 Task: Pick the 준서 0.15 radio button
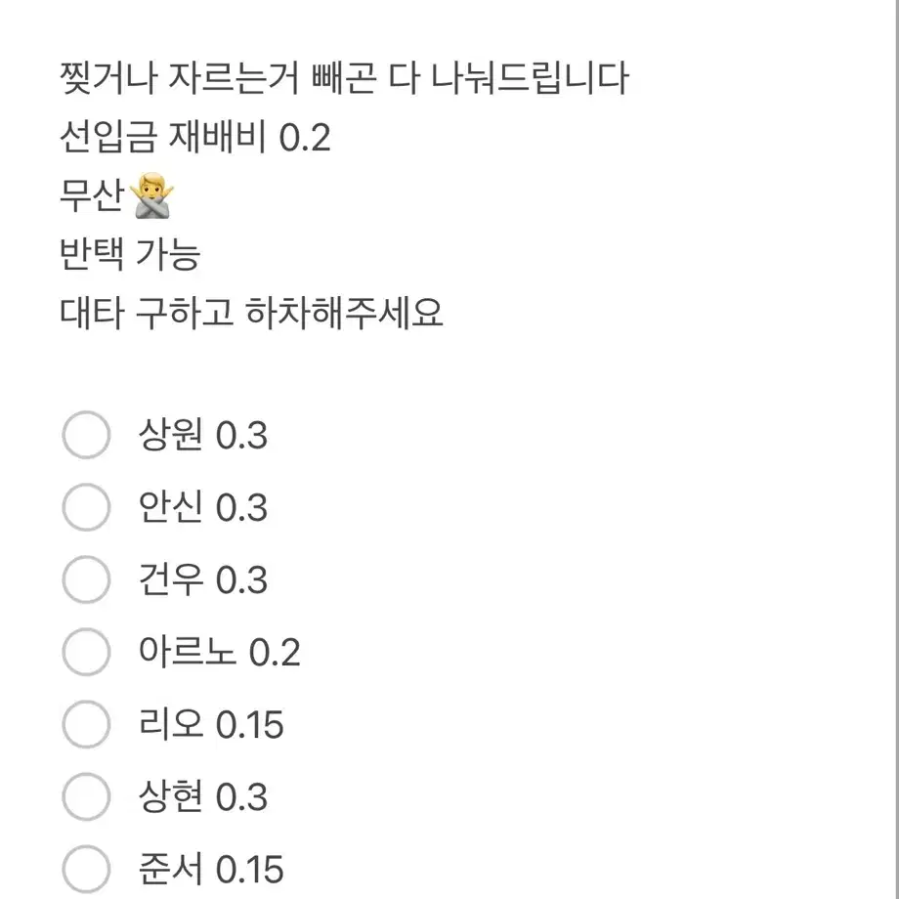(x=86, y=869)
